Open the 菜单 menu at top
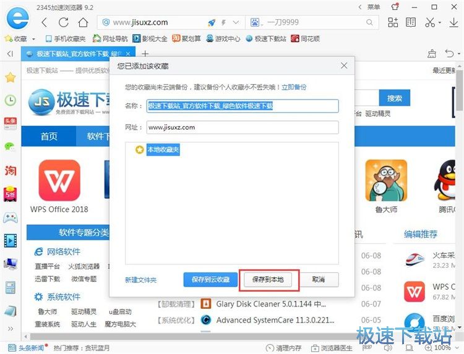 [373, 7]
